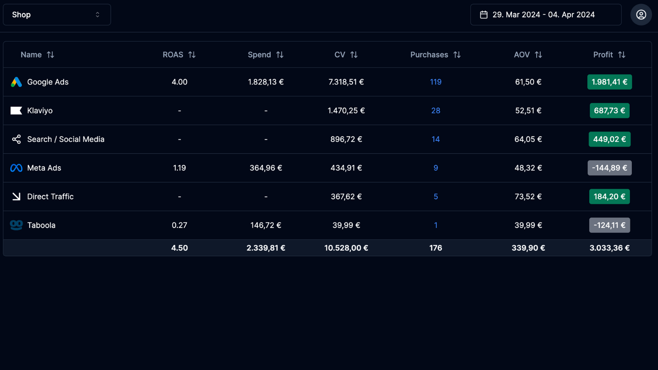Sort table by CV column arrows
The height and width of the screenshot is (370, 658).
coord(354,55)
